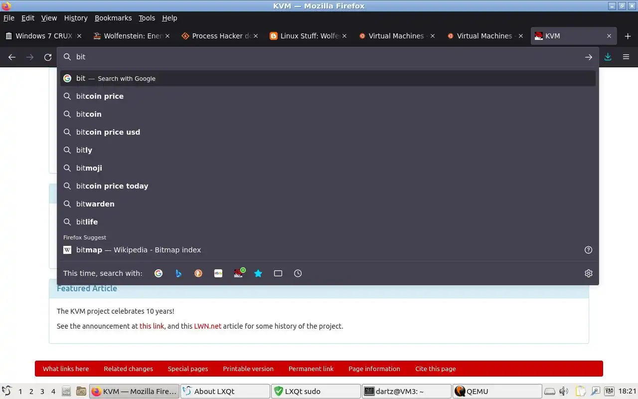Choose 'bitwarden' suggestion
The width and height of the screenshot is (638, 399).
328,204
